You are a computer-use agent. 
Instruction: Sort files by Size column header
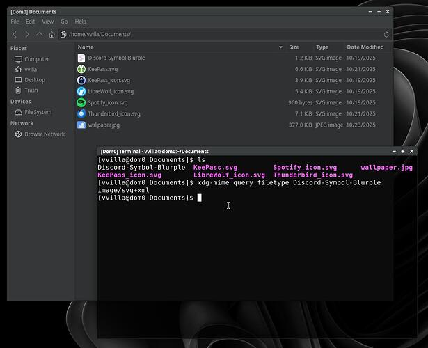[294, 47]
